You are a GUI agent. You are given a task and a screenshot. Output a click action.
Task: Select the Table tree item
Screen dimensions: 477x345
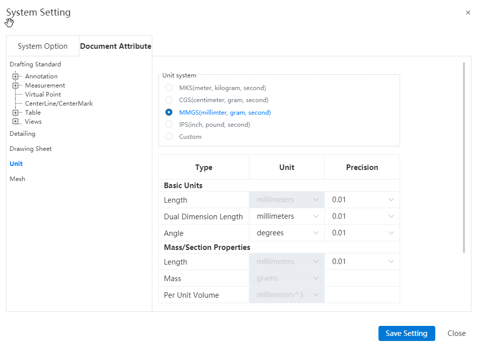click(x=33, y=113)
